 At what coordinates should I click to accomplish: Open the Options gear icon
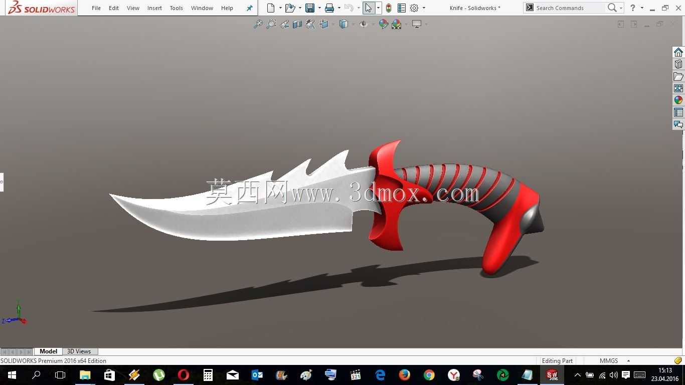click(x=414, y=8)
